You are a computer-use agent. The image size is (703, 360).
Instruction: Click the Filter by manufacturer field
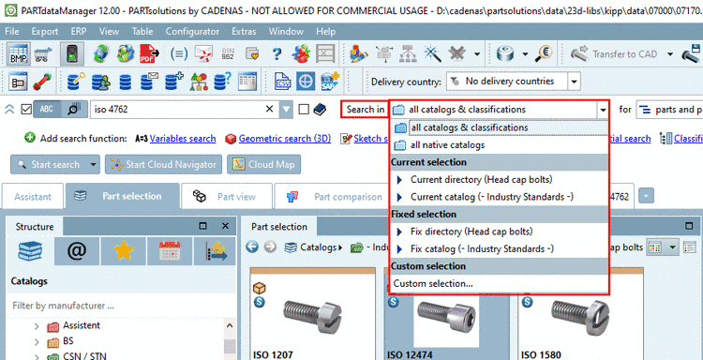121,306
